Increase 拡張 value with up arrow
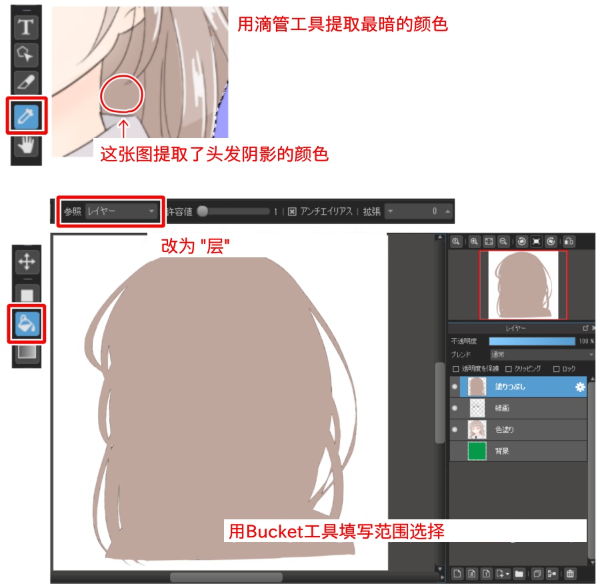Viewport: 600px width, 588px height. coord(448,211)
